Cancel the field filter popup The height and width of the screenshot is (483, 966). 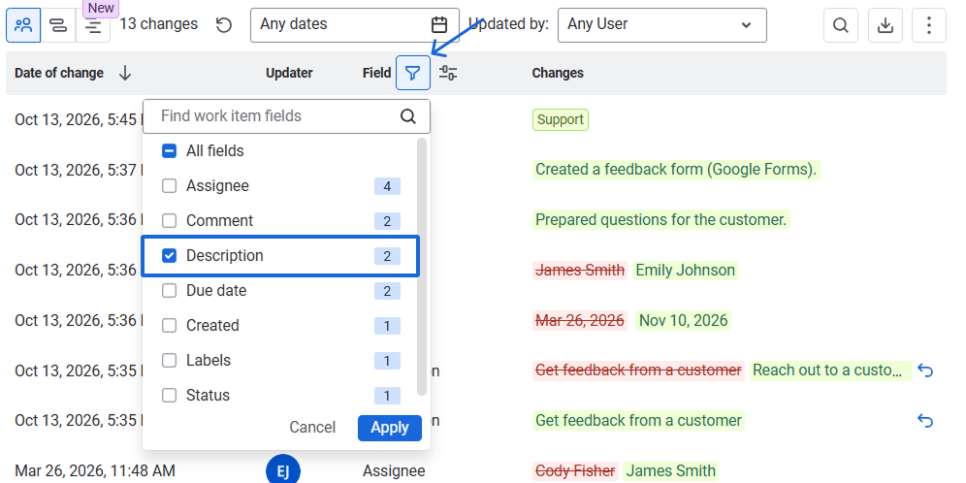[x=312, y=428]
